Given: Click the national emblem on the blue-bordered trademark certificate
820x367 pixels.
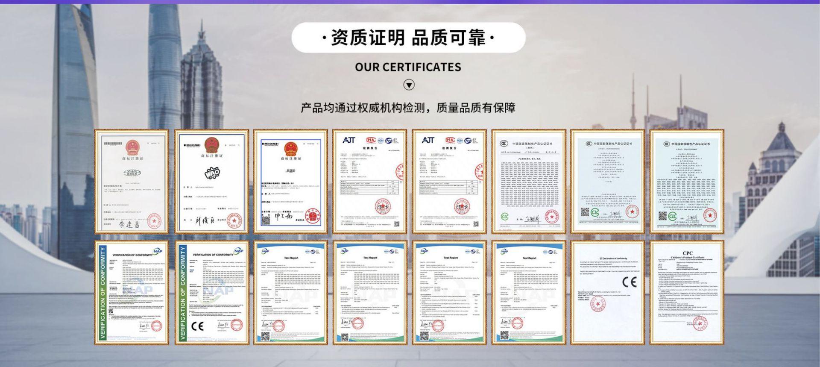Looking at the screenshot, I should (x=291, y=149).
